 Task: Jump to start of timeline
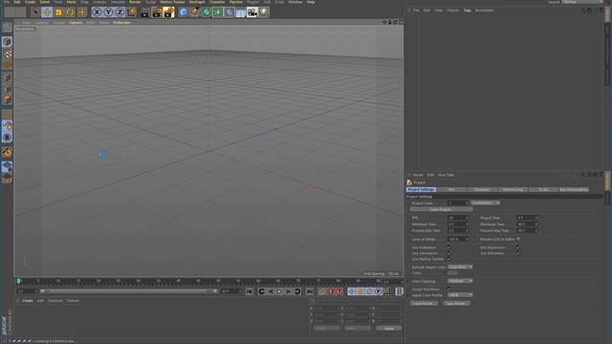point(250,291)
